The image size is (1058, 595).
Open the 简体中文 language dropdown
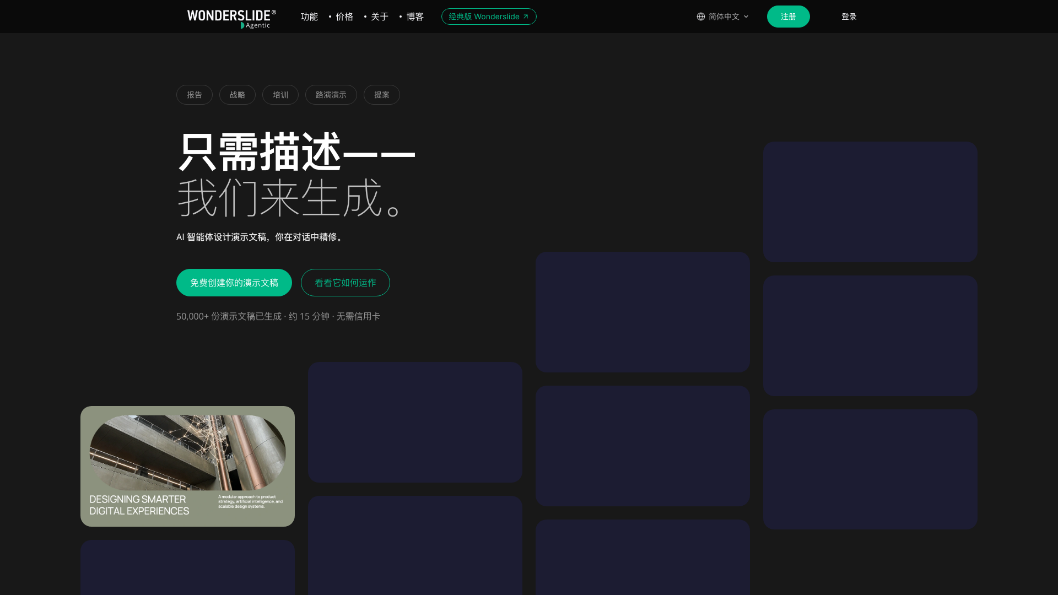723,17
